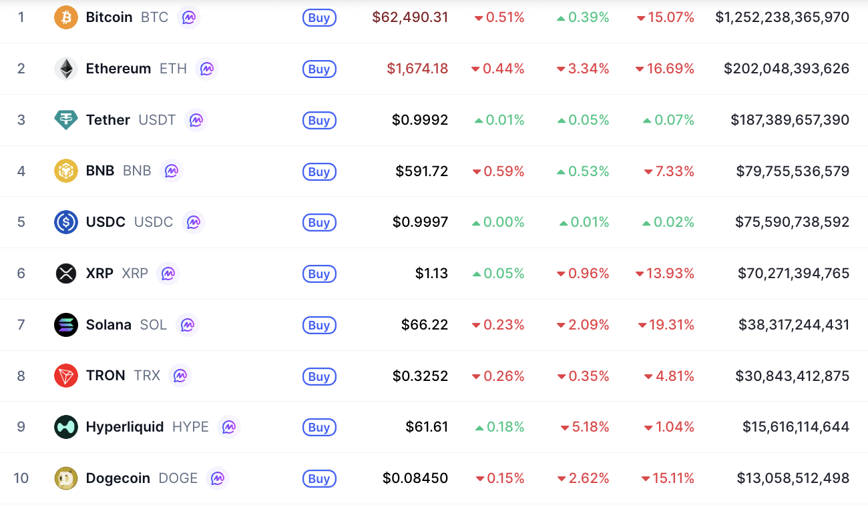
Task: Click the Bitcoin orange coin logo
Action: 66,17
